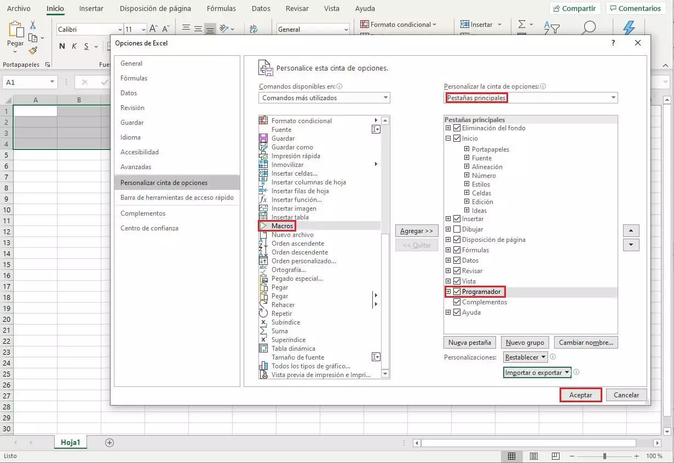
Task: Enable the Dibujar tab checkbox
Action: pyautogui.click(x=457, y=229)
